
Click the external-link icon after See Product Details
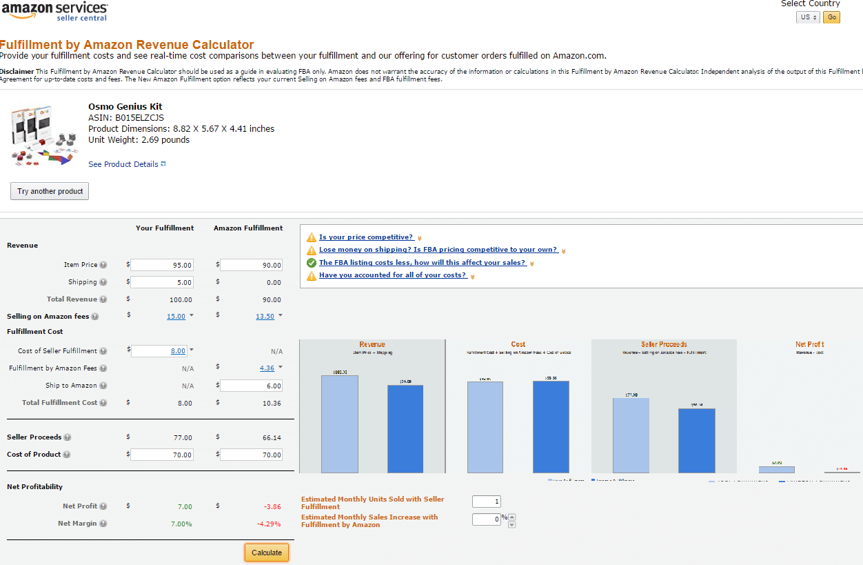[162, 163]
